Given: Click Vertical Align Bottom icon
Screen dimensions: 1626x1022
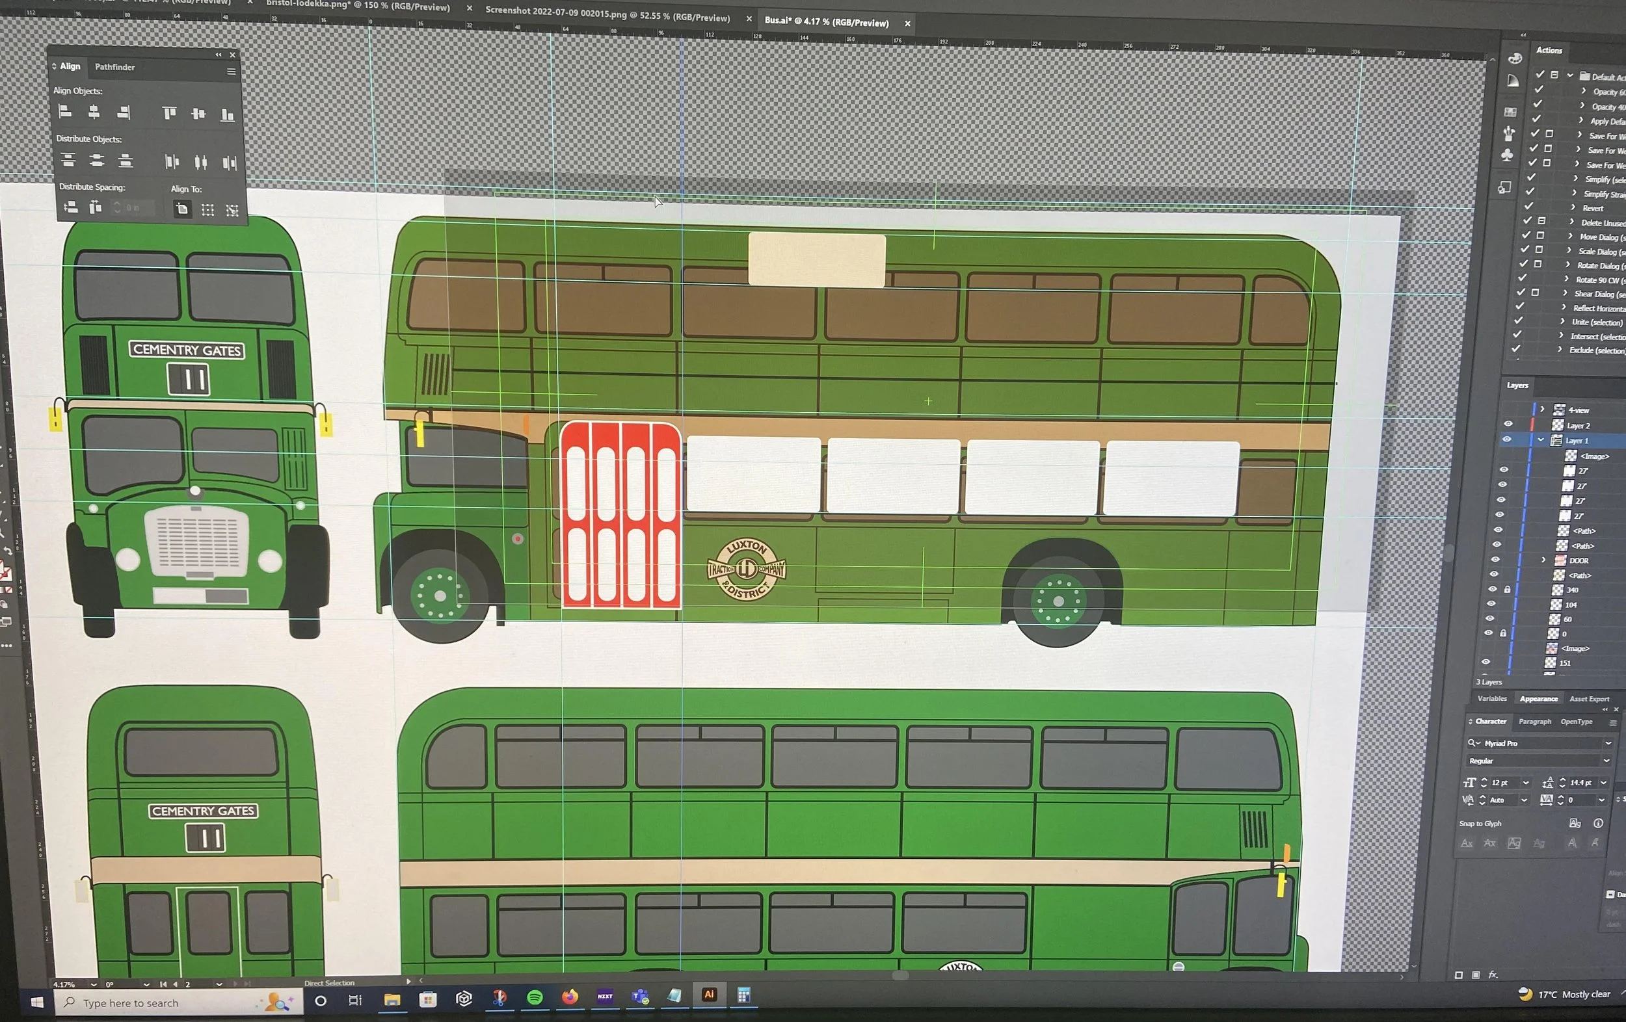Looking at the screenshot, I should (x=227, y=115).
